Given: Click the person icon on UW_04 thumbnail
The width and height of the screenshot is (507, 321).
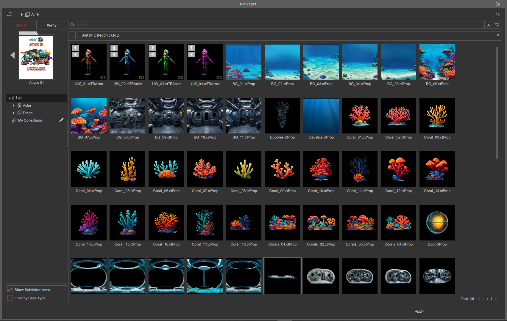Looking at the screenshot, I should [191, 48].
